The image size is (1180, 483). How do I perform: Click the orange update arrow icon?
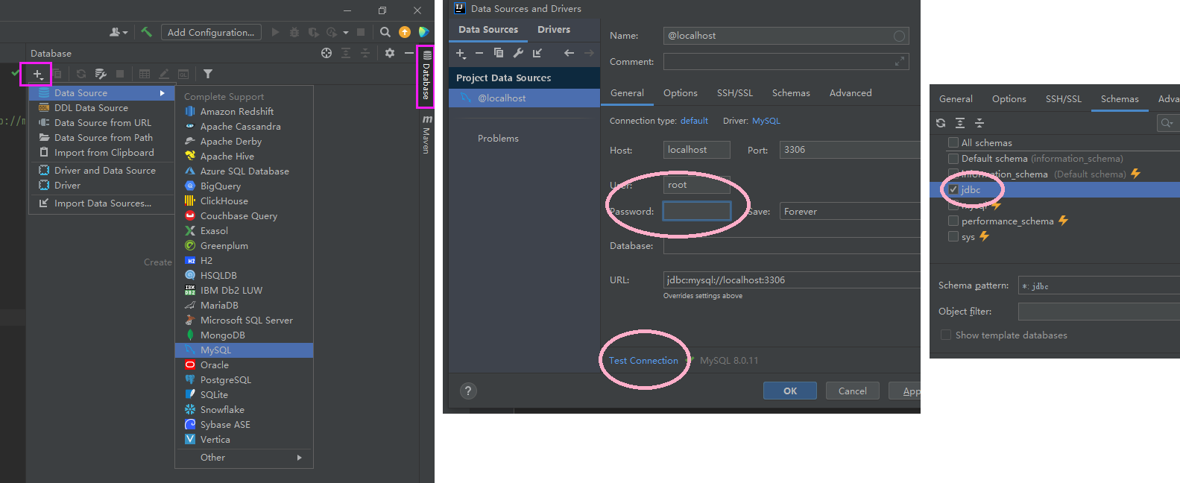[405, 32]
